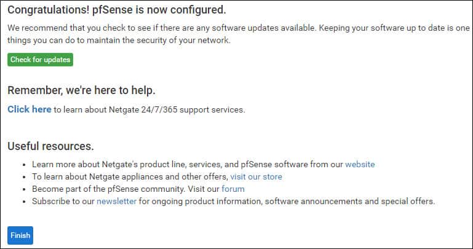Click the 'software announcements and special offers' text

tap(350, 201)
